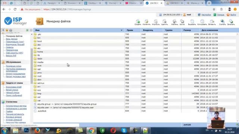This screenshot has height=134, width=239.
Task: Open Базы данных in sidebar
Action: coord(12,39)
